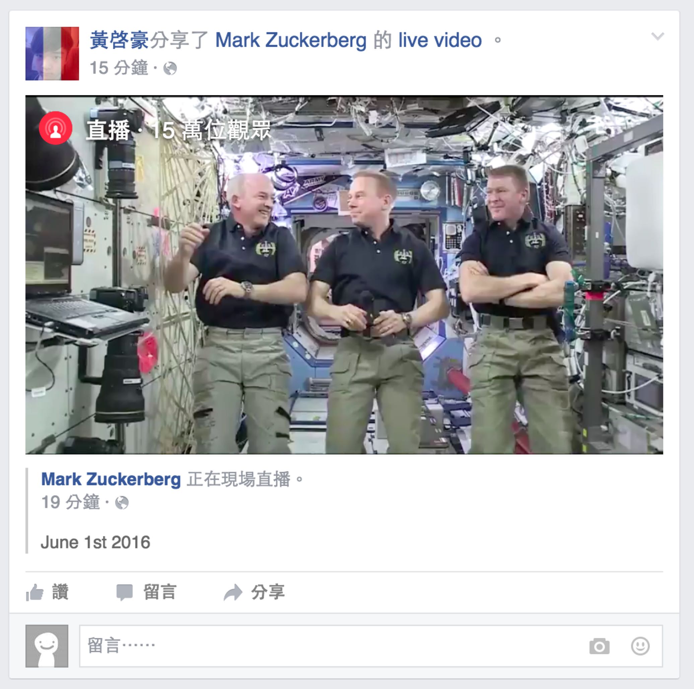This screenshot has width=694, height=689.
Task: Click the thumbs-up like icon
Action: point(35,592)
